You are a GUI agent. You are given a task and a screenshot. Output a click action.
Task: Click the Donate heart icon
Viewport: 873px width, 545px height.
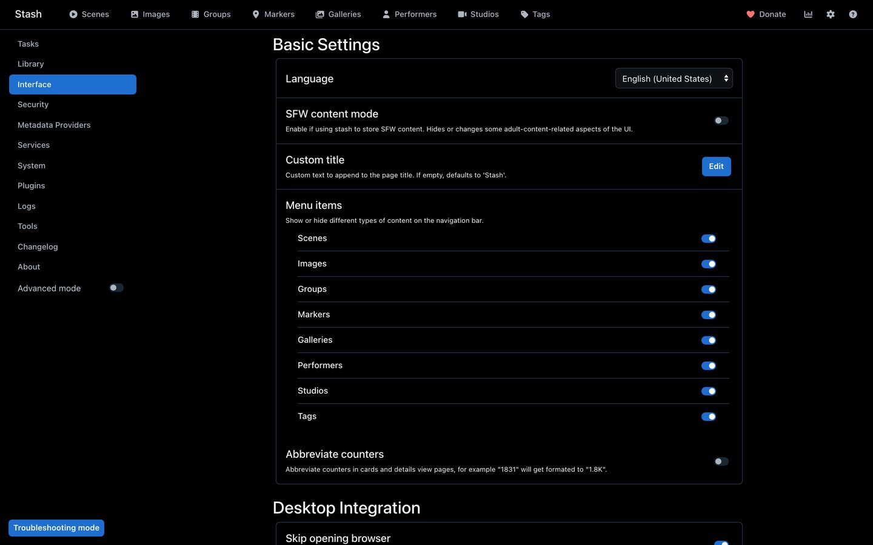(x=751, y=15)
